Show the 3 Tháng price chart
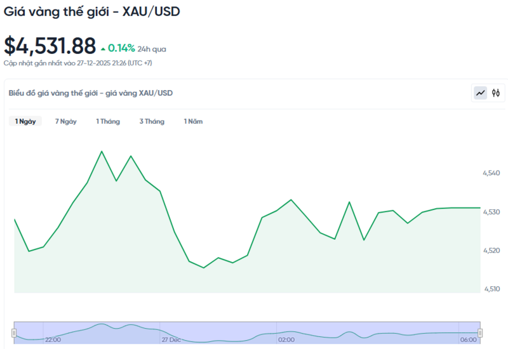 [152, 121]
